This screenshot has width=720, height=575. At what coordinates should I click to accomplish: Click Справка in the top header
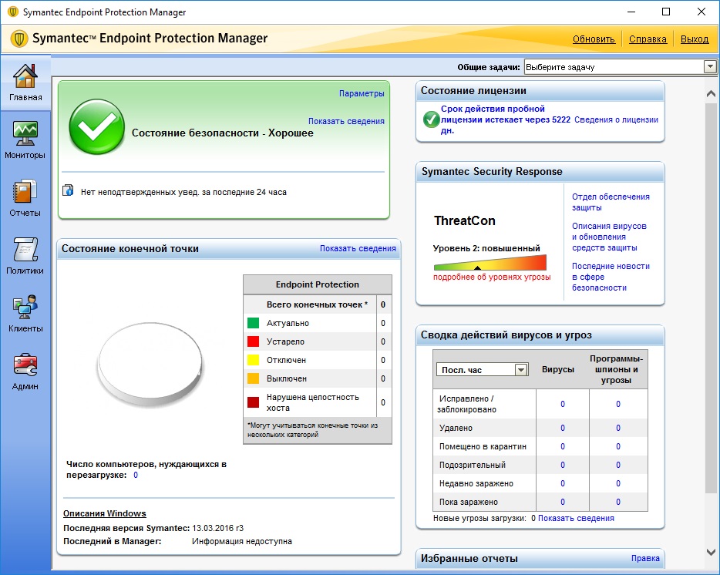[648, 39]
